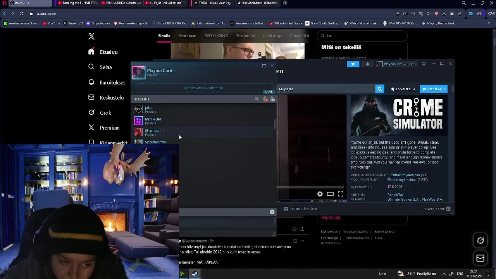The width and height of the screenshot is (496, 279).
Task: Open Selaa search in X sidebar
Action: coord(100,67)
